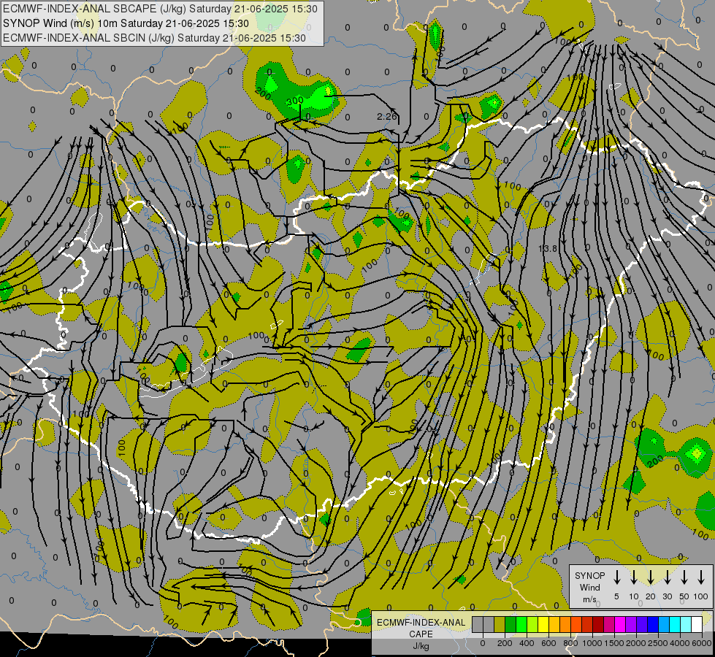Click the SBCAPE title line at top

click(x=160, y=9)
